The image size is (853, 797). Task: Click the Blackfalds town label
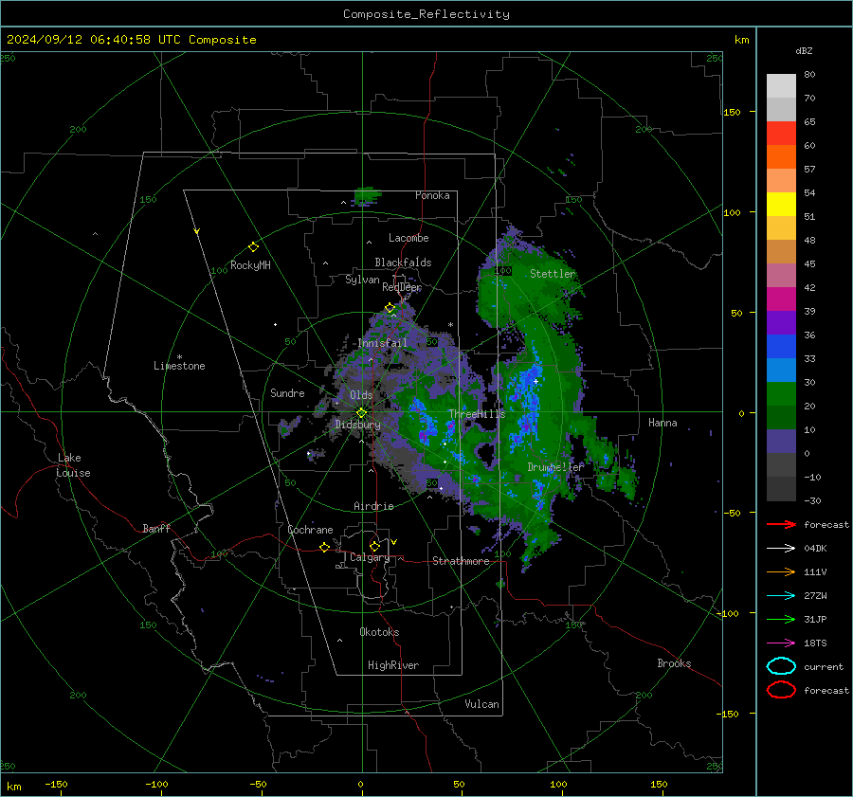403,263
